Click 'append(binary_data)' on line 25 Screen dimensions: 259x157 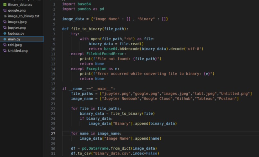(x=156, y=124)
